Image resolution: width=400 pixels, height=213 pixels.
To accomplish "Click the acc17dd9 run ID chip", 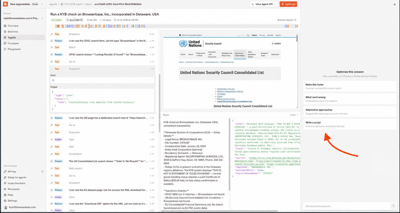I will coord(74,20).
